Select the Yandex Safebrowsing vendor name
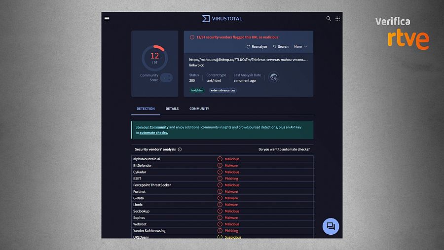Viewport: 444px width, 250px height. (149, 231)
